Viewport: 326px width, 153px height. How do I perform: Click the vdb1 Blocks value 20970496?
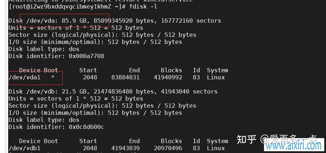[168, 148]
